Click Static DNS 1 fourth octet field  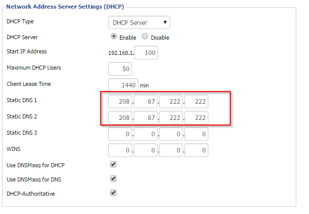point(196,102)
